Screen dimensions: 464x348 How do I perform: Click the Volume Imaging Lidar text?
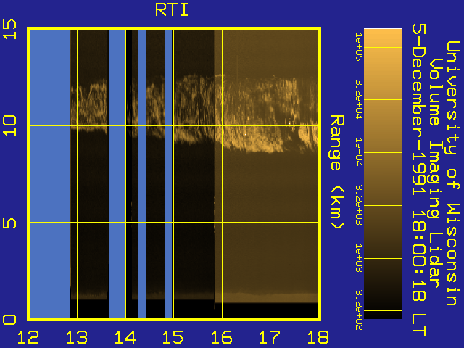[x=435, y=173]
